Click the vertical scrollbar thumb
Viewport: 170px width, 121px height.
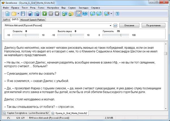coord(165,54)
